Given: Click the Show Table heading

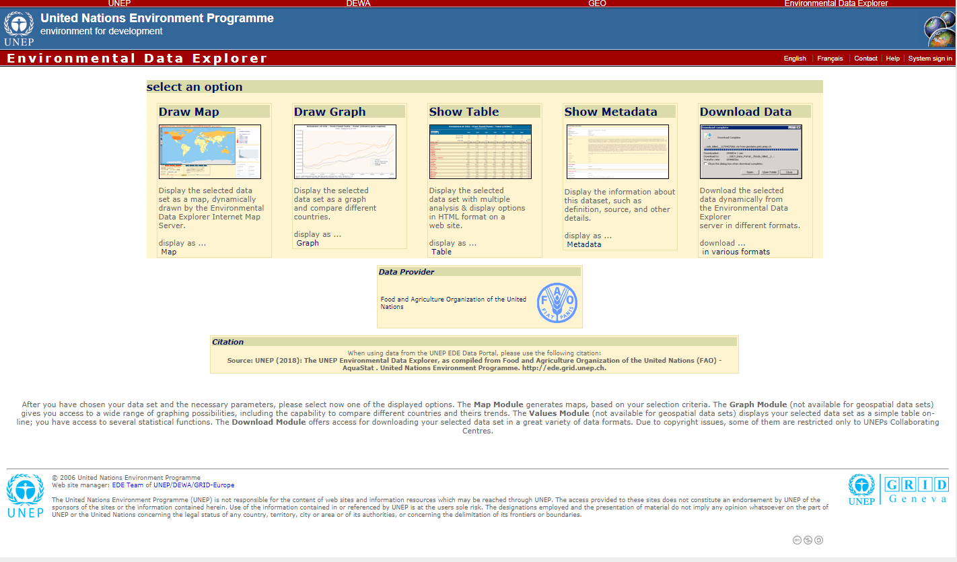Looking at the screenshot, I should [464, 112].
